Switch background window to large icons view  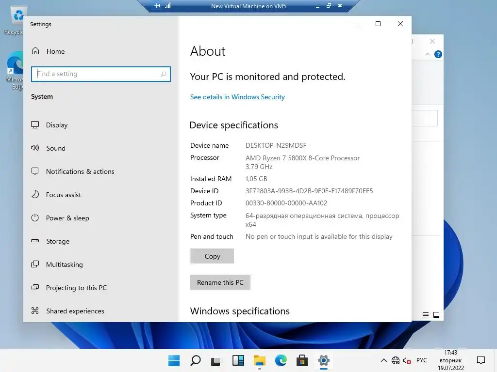436,315
